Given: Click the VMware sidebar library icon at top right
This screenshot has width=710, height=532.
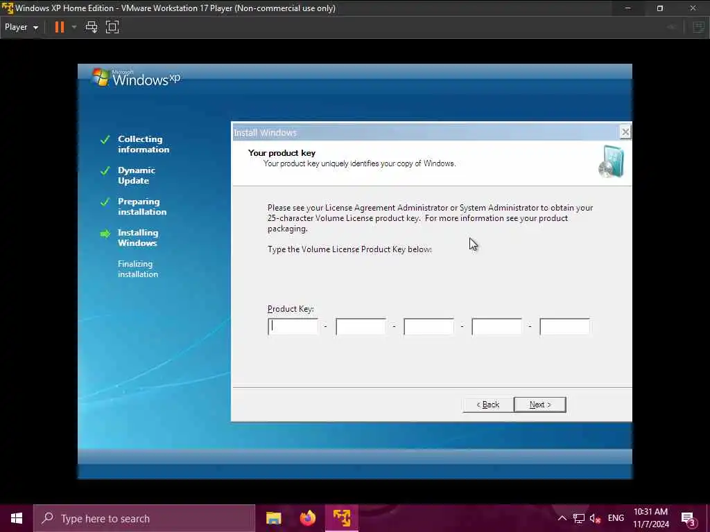Looking at the screenshot, I should coord(699,27).
